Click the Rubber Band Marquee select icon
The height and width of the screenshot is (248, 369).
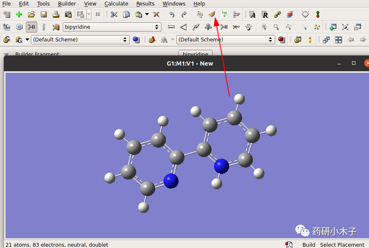click(x=276, y=27)
